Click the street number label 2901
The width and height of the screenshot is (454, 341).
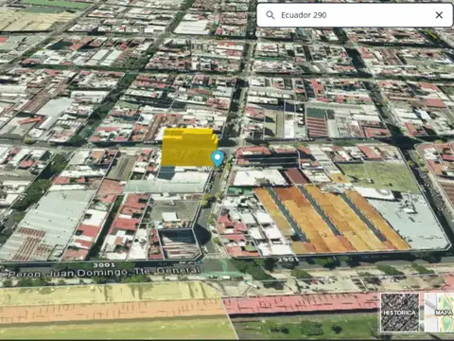tap(288, 260)
